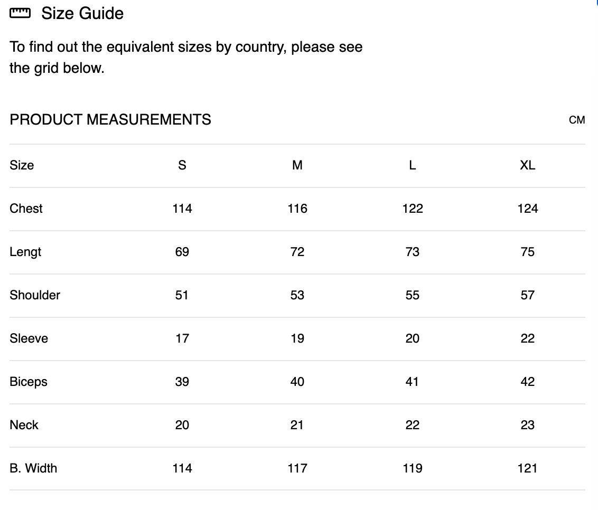Click the Biceps value 41 for L
Screen dimensions: 598x510
[x=413, y=382]
